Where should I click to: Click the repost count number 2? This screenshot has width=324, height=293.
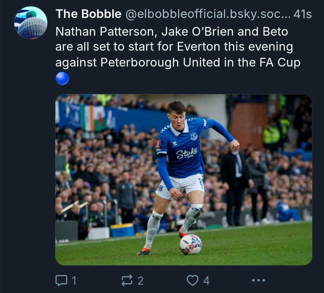point(140,281)
